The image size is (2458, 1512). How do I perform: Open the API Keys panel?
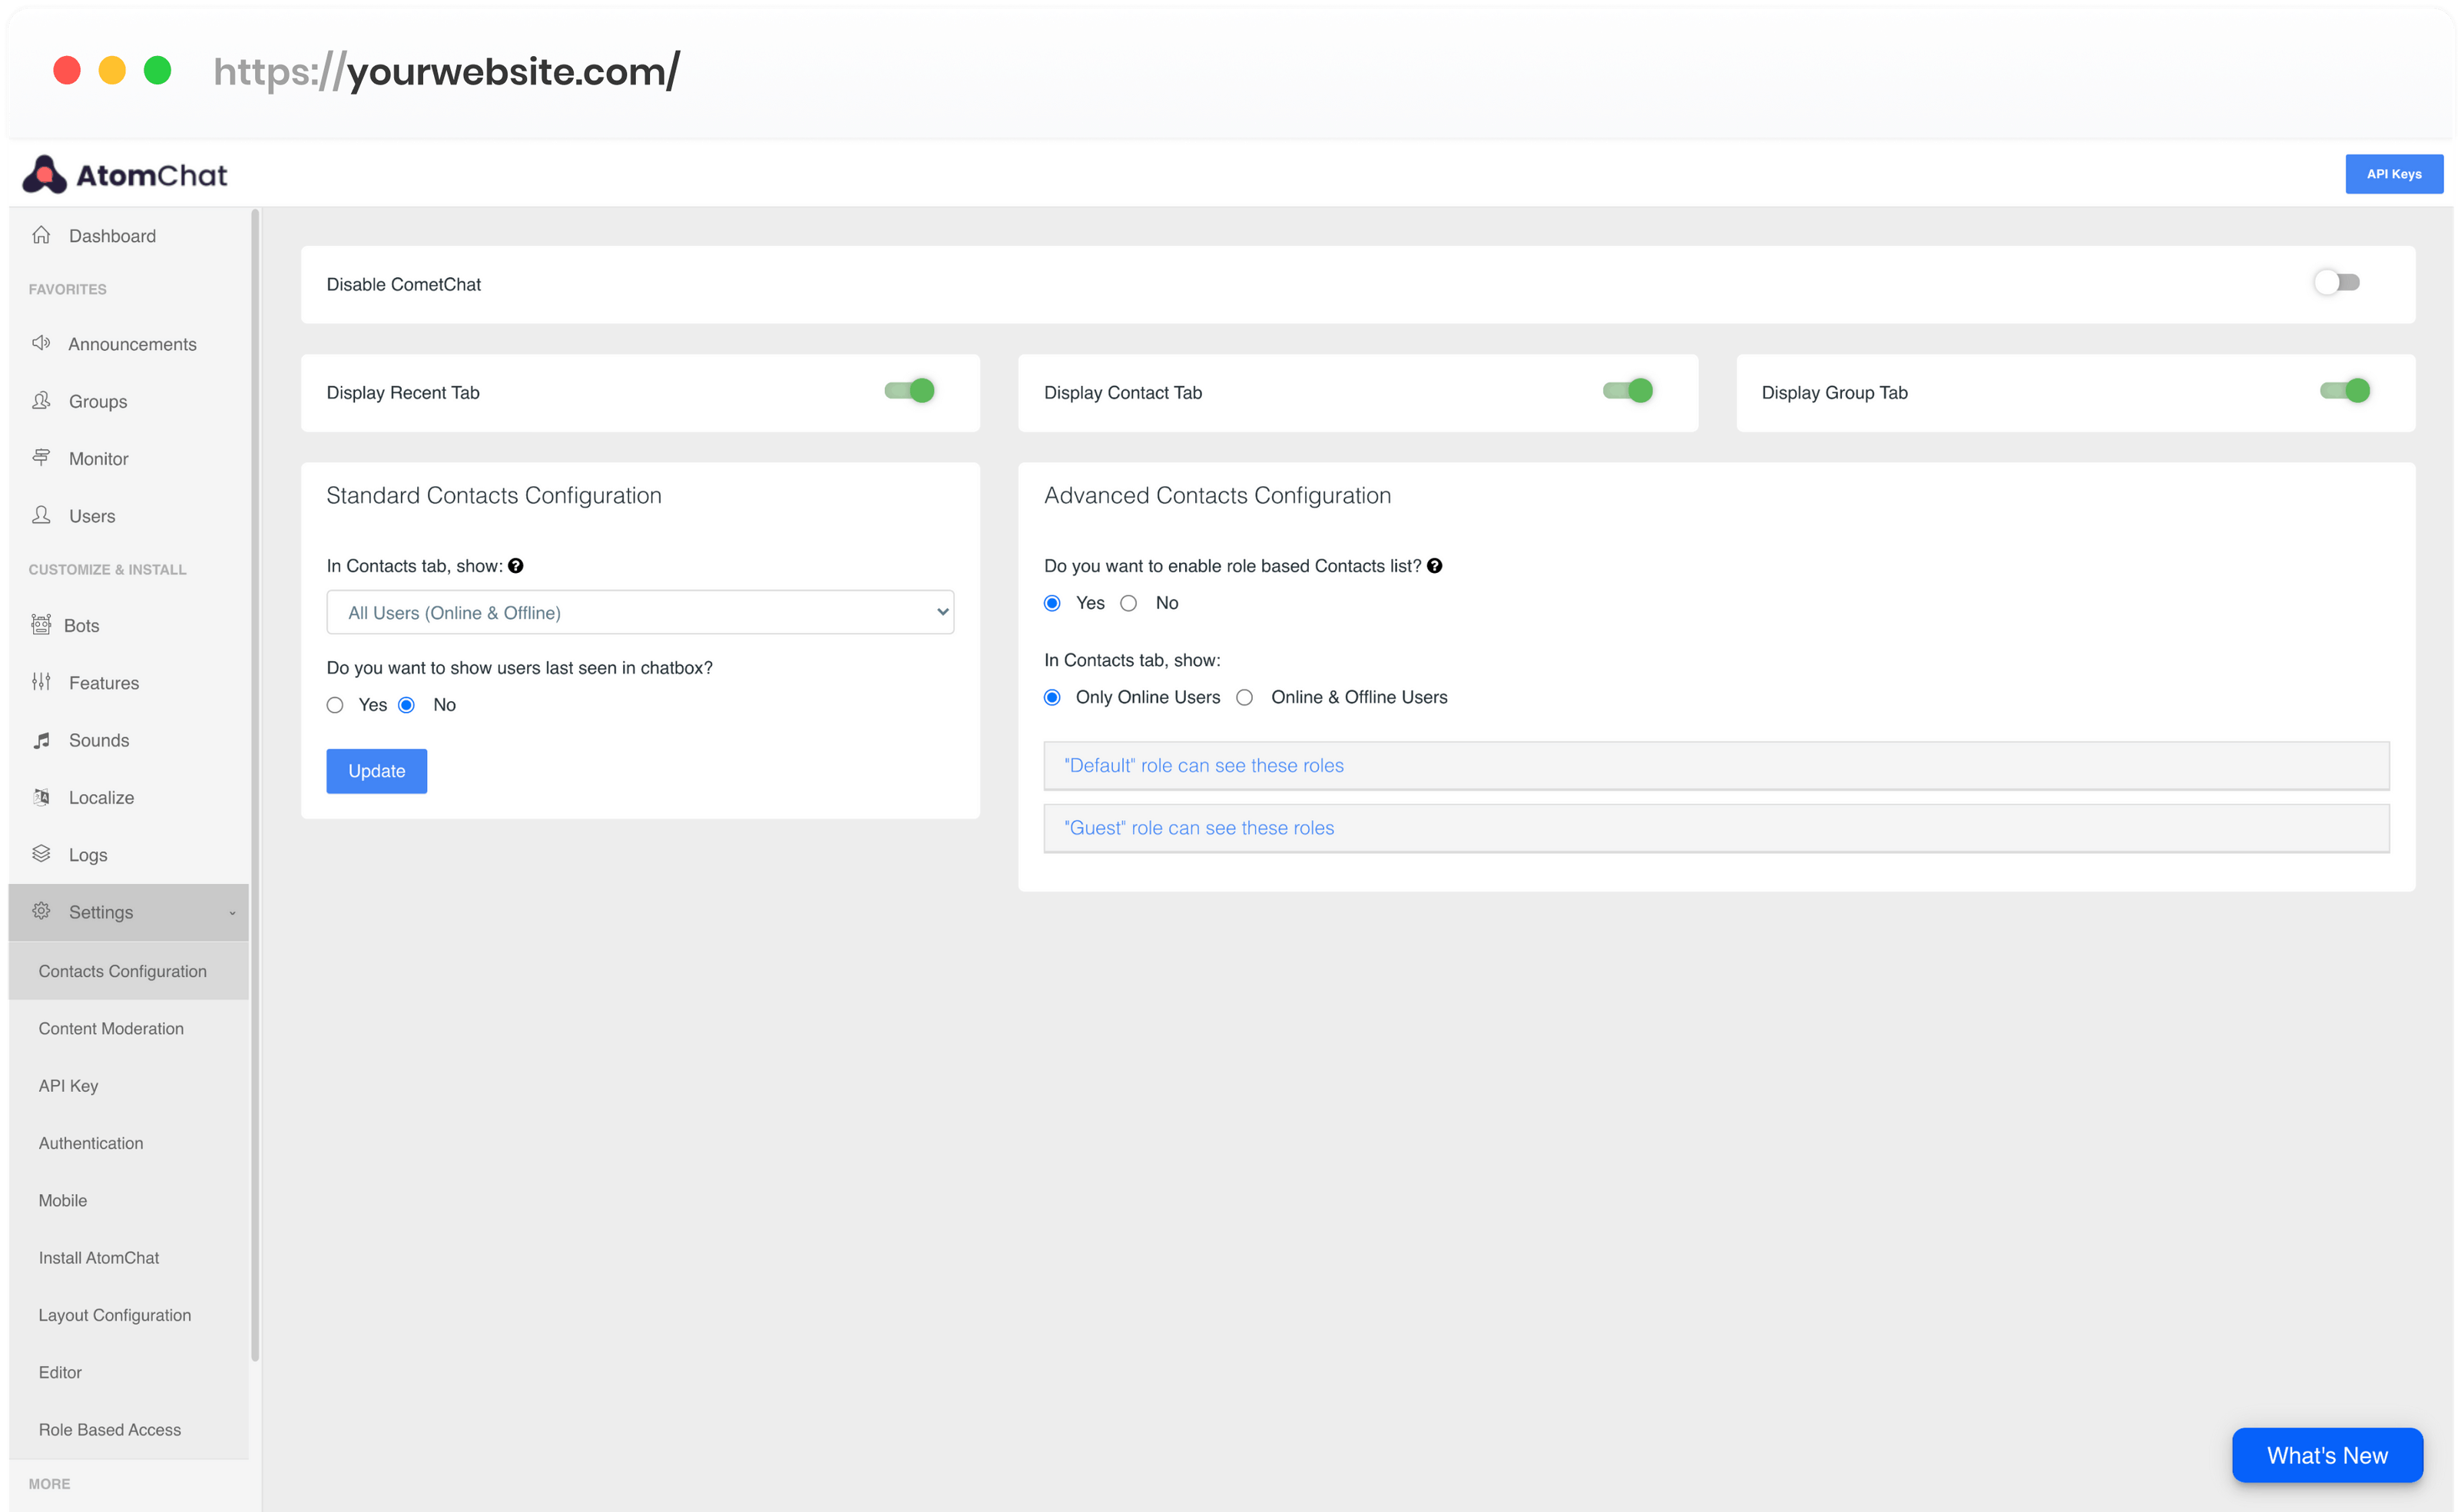click(2394, 173)
